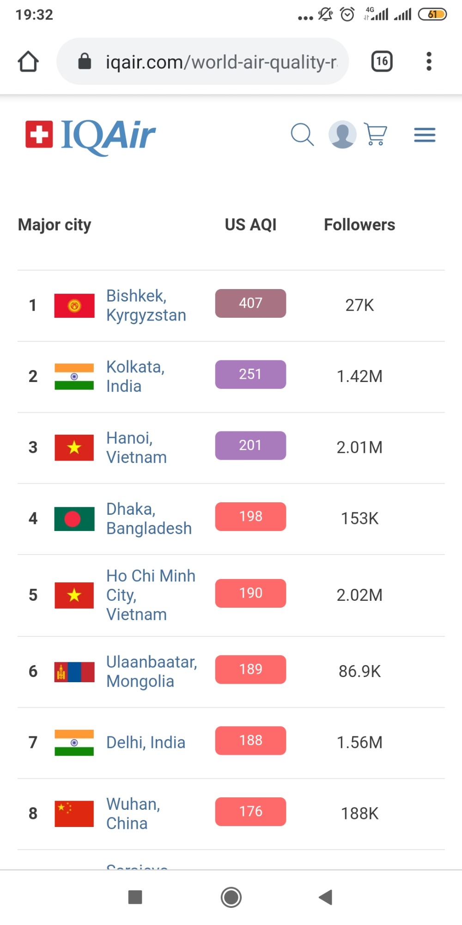Expand the IQAir hamburger menu
This screenshot has width=462, height=925.
[425, 135]
